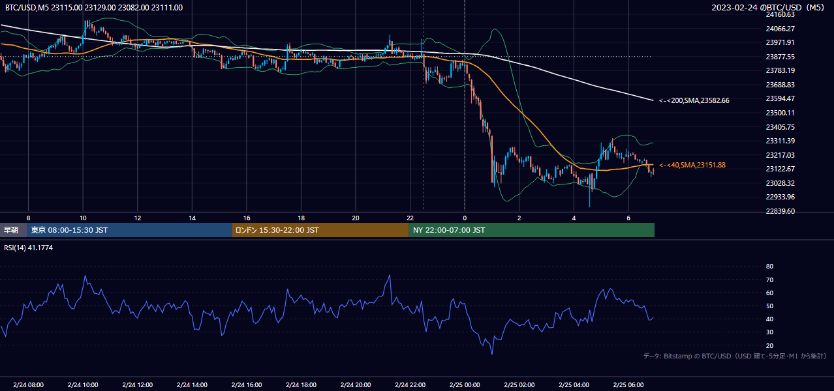Screen dimensions: 834x391
Task: Click the RSI axis level 30
Action: [769, 332]
